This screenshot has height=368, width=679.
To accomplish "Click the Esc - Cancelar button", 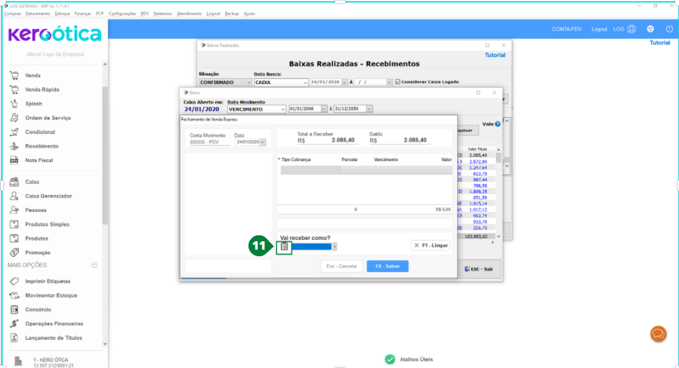I will 341,266.
